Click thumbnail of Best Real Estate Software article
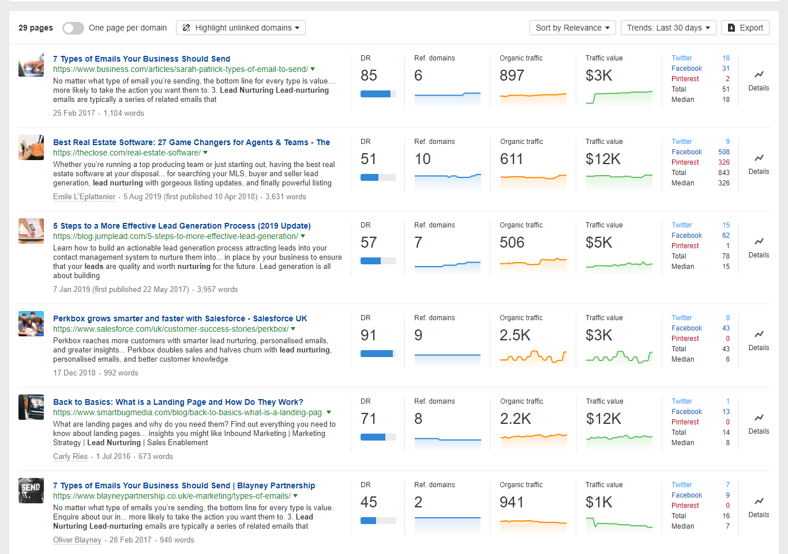 tap(31, 148)
